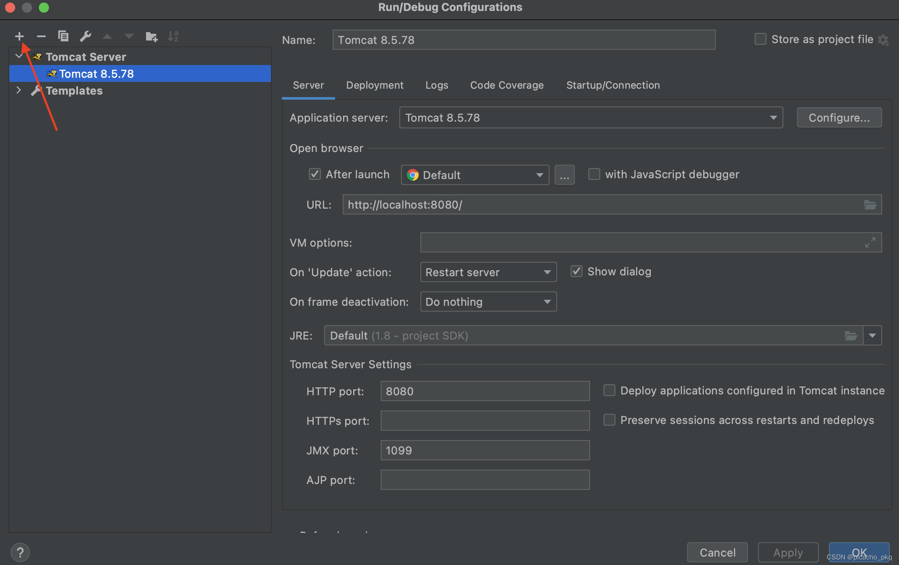The height and width of the screenshot is (565, 899).
Task: Open On 'Update' action dropdown
Action: pyautogui.click(x=488, y=272)
